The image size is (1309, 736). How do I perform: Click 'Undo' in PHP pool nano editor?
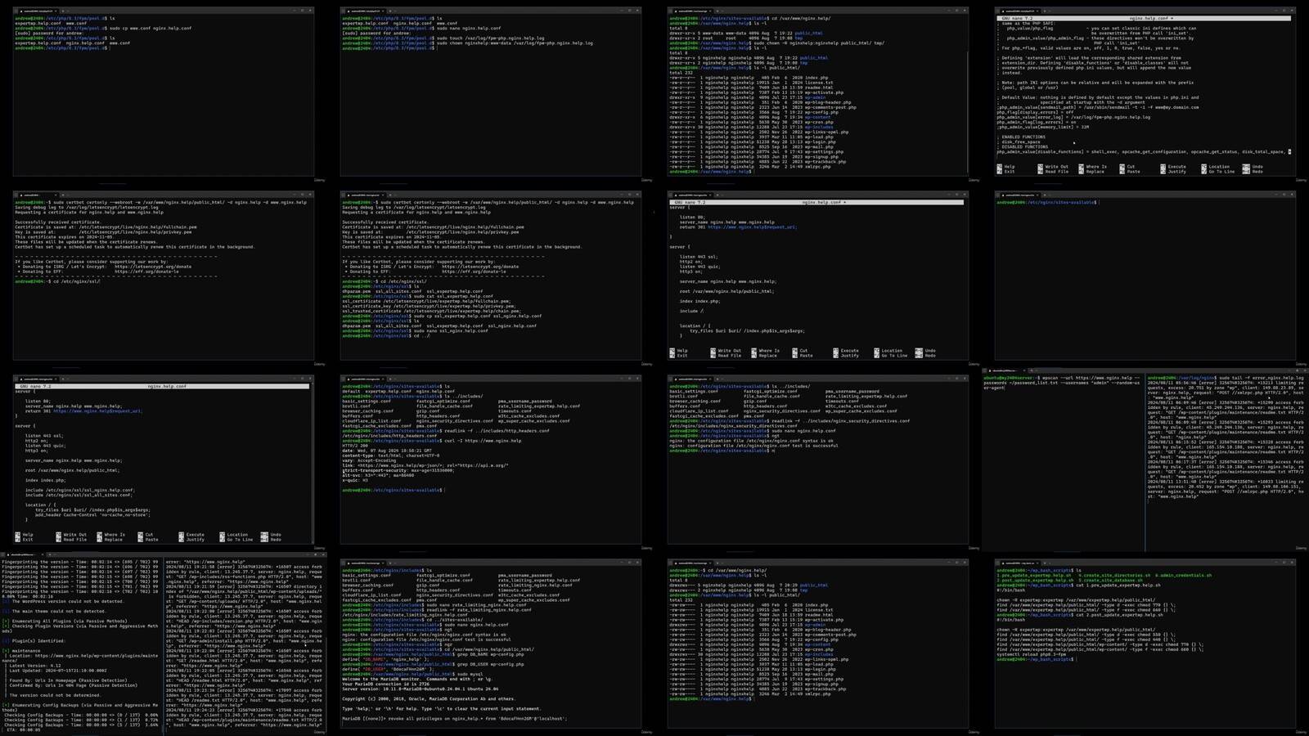click(1257, 167)
